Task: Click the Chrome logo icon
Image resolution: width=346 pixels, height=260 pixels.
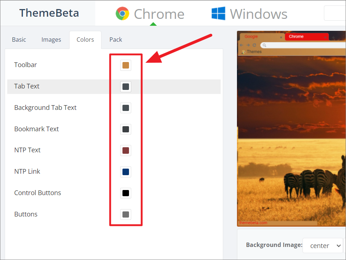Action: (122, 13)
